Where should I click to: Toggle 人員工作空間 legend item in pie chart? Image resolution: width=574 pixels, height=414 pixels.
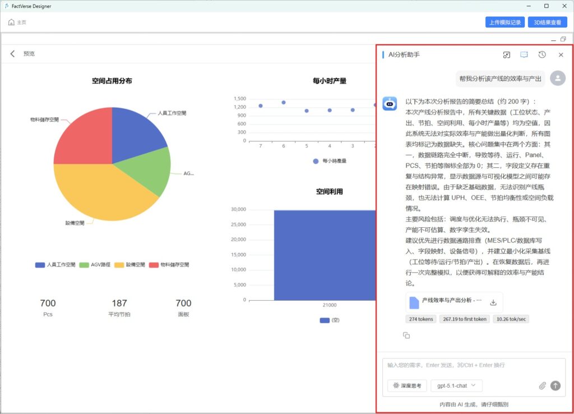(55, 265)
